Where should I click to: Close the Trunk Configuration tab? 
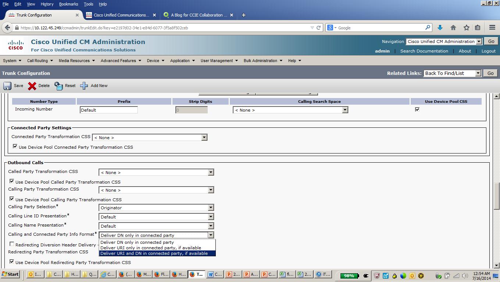point(77,15)
